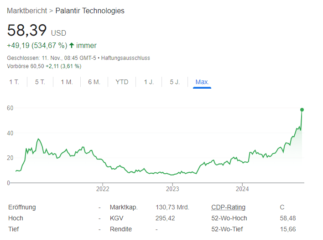Image resolution: width=323 pixels, height=240 pixels.
Task: Switch to the 5 J. period
Action: [x=175, y=82]
